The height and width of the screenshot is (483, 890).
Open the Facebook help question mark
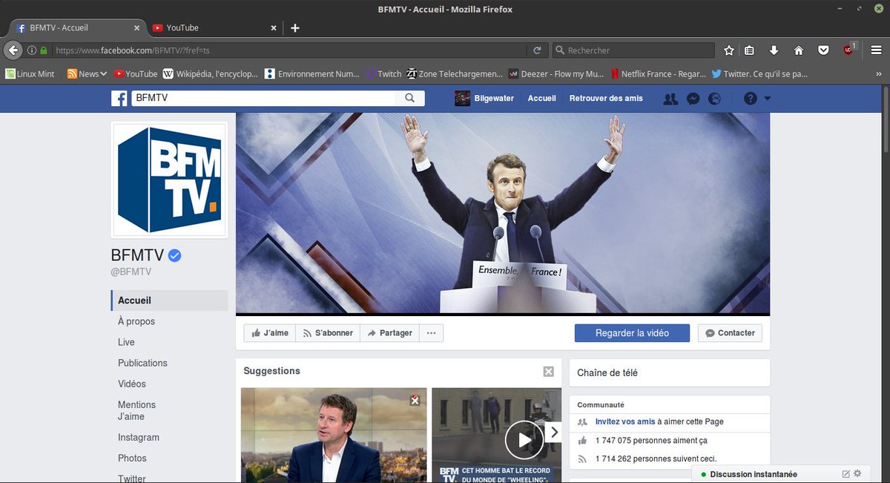(751, 98)
